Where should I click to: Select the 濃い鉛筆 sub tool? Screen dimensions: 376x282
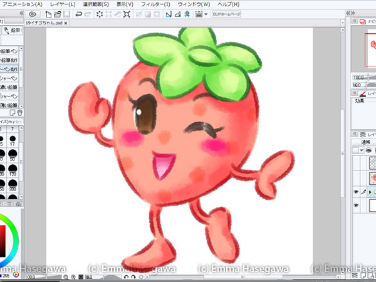pos(9,87)
